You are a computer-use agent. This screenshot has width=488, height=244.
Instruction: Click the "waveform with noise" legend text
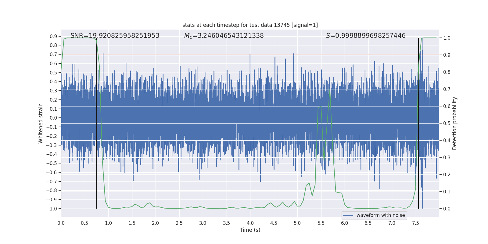381,215
